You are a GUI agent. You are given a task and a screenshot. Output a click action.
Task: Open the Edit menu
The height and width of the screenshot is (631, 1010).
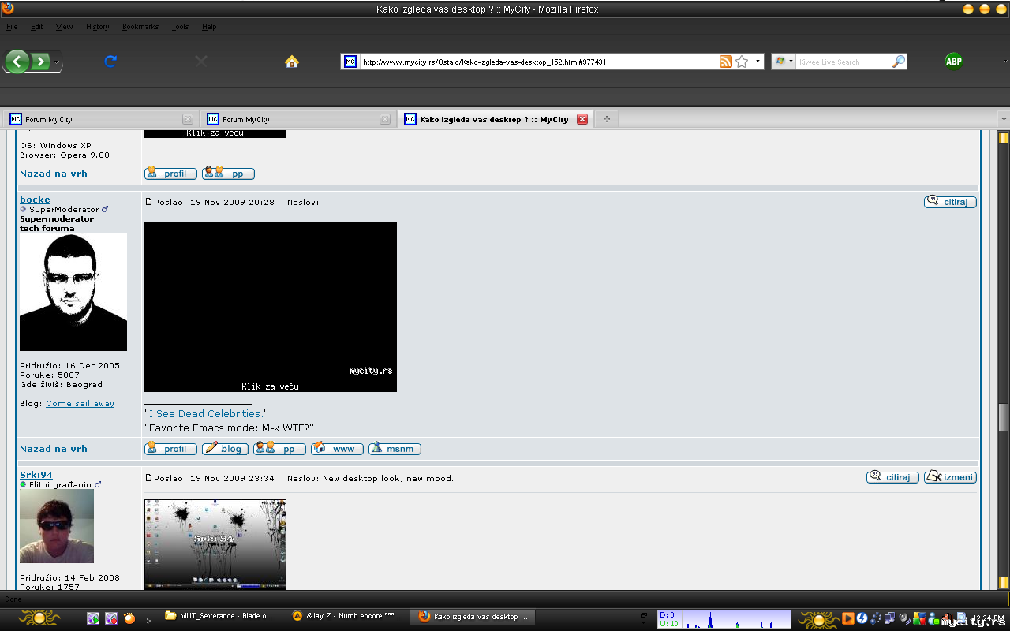click(37, 27)
